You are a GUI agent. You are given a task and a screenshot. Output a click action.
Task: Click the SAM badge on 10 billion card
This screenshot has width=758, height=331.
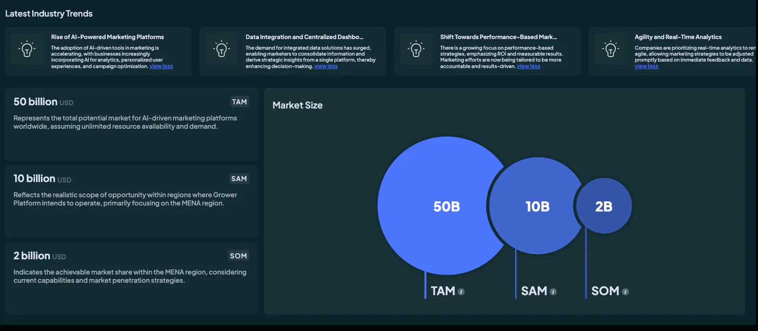(239, 179)
